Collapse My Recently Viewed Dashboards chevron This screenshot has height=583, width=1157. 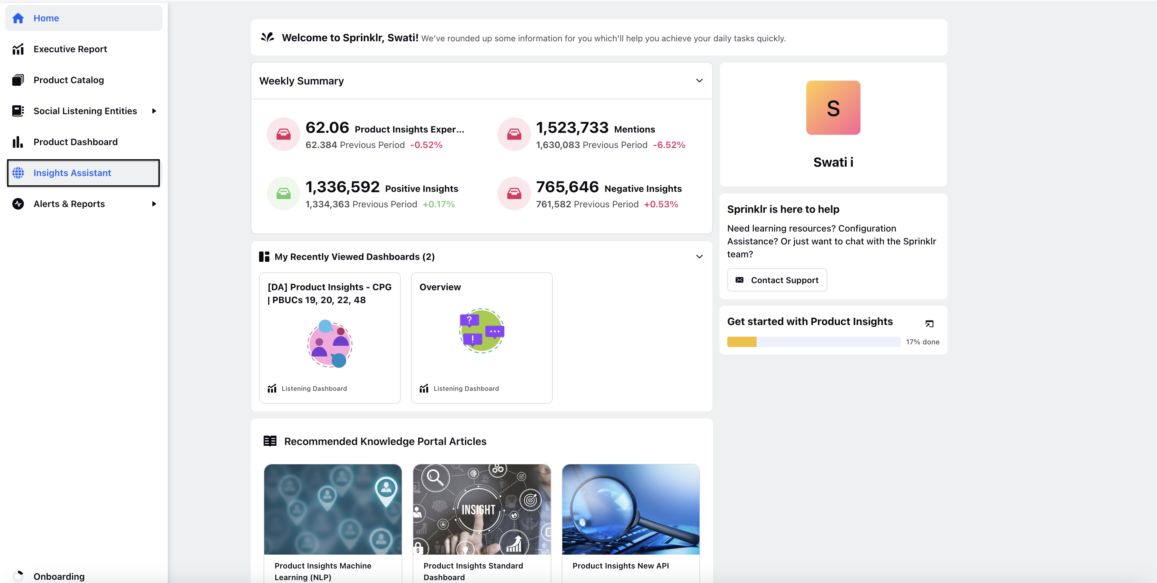(x=699, y=257)
